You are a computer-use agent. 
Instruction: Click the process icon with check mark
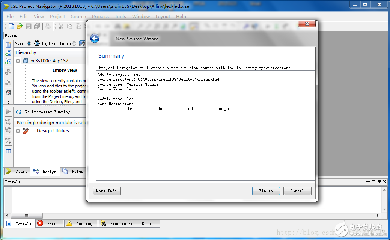[8, 141]
